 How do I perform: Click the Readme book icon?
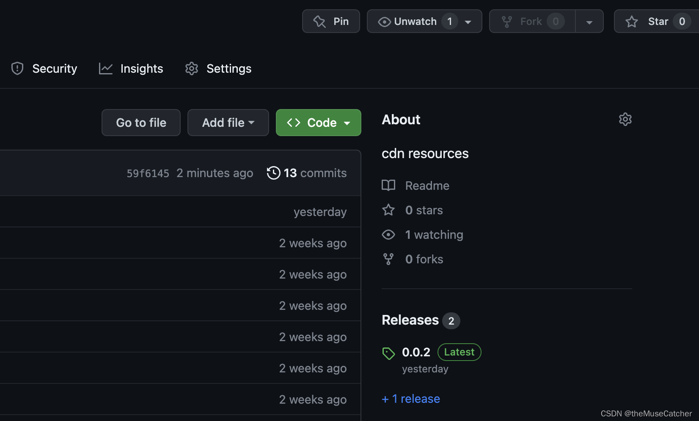(x=388, y=185)
